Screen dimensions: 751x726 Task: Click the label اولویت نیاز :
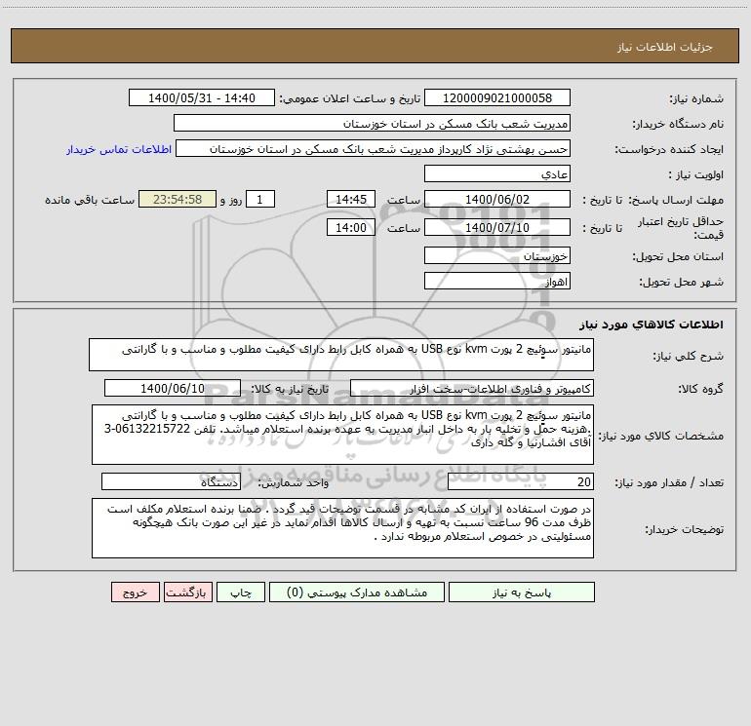pos(696,175)
